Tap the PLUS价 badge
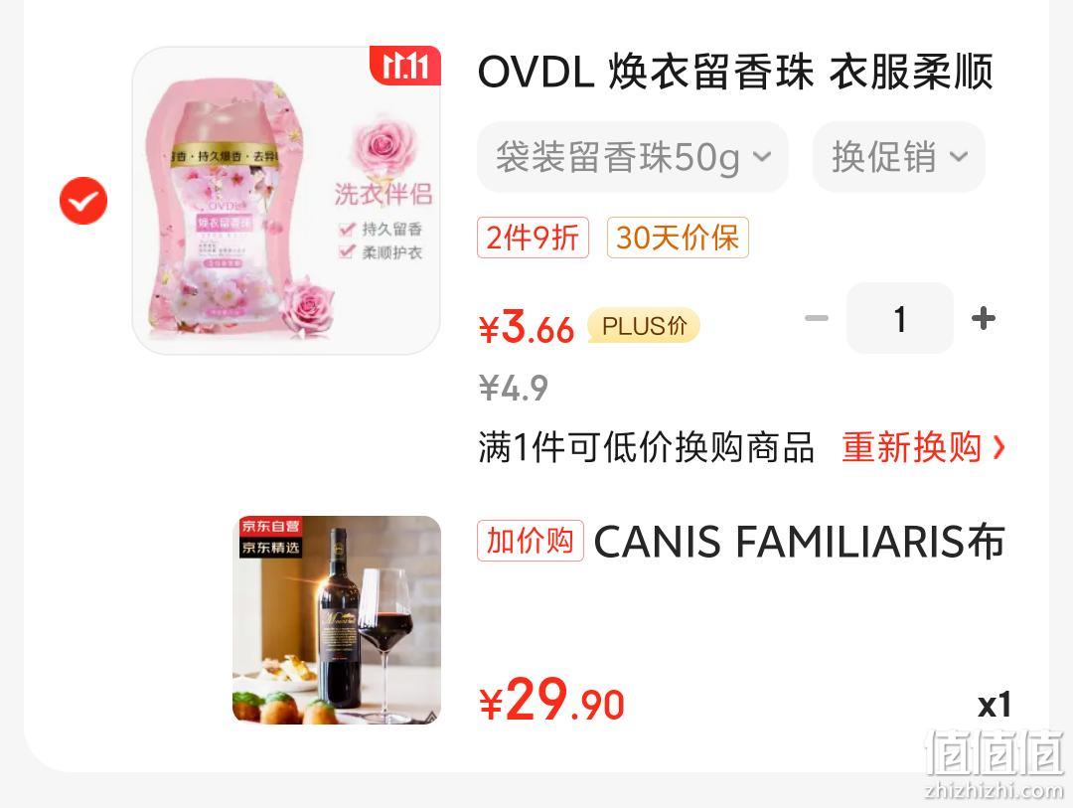This screenshot has width=1073, height=808. [643, 326]
